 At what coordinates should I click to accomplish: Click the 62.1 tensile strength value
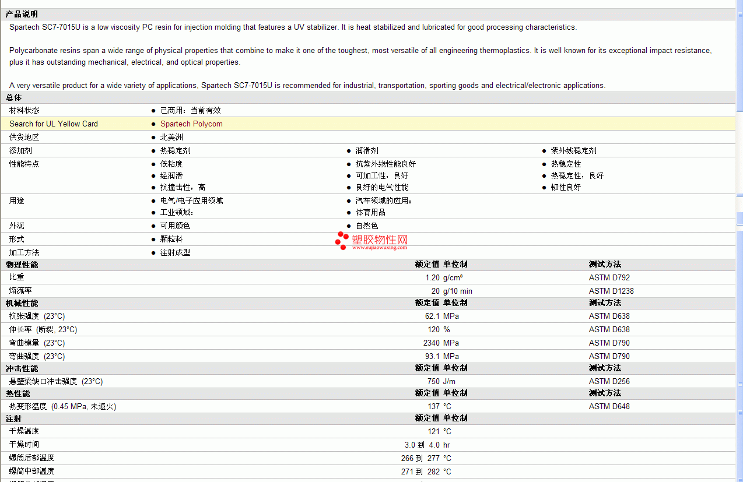(433, 316)
